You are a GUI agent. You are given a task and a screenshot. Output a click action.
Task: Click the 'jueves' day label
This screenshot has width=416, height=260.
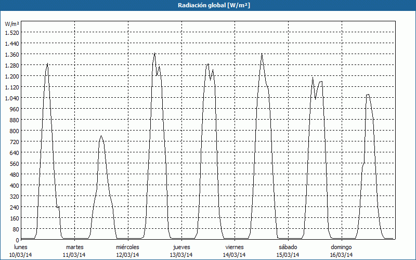coord(181,246)
